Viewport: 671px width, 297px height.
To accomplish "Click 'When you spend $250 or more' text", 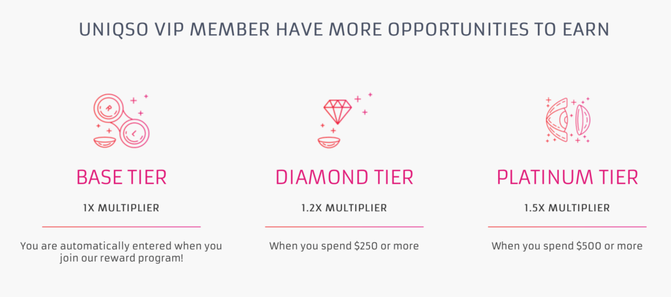I will 344,247.
